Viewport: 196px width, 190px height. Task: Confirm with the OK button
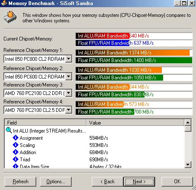tap(177, 182)
